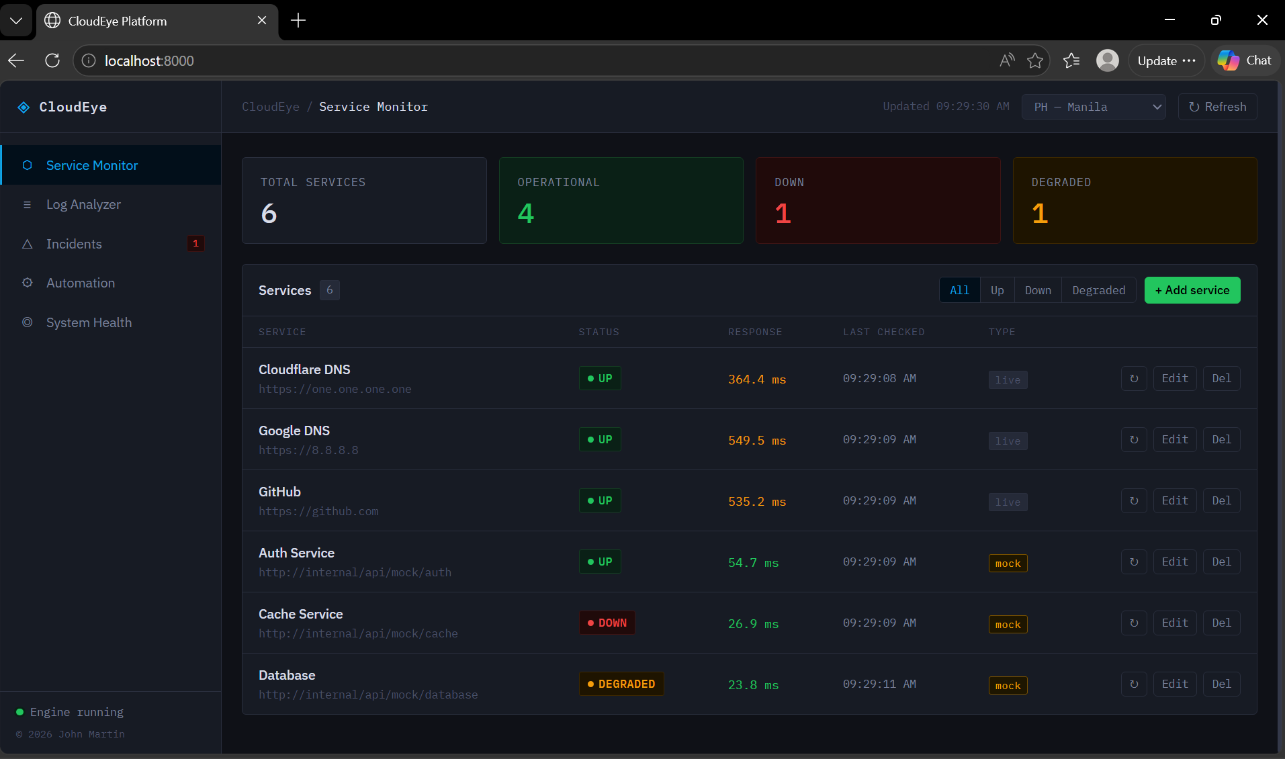This screenshot has width=1285, height=759.
Task: Recheck the Cloudflare DNS service with its refresh icon
Action: pos(1133,379)
